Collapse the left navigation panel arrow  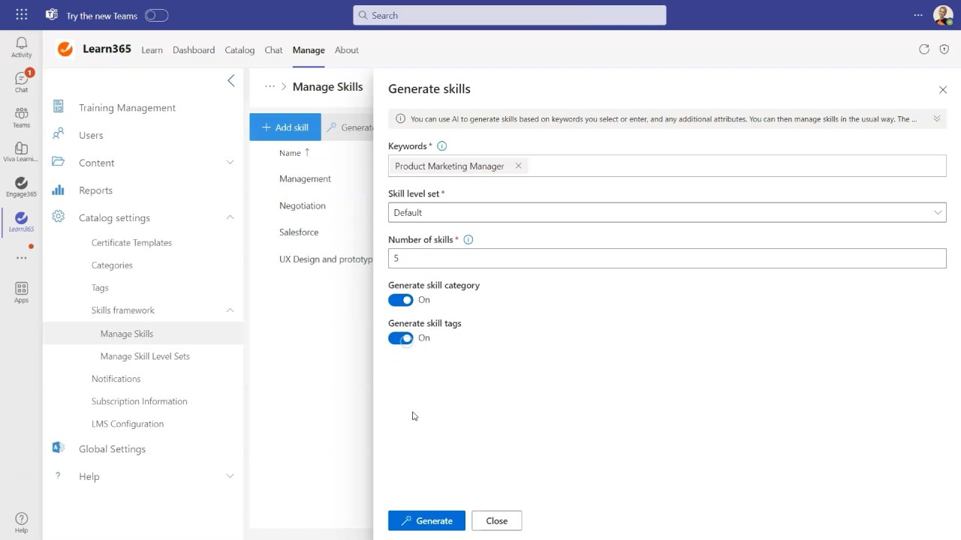pyautogui.click(x=231, y=80)
